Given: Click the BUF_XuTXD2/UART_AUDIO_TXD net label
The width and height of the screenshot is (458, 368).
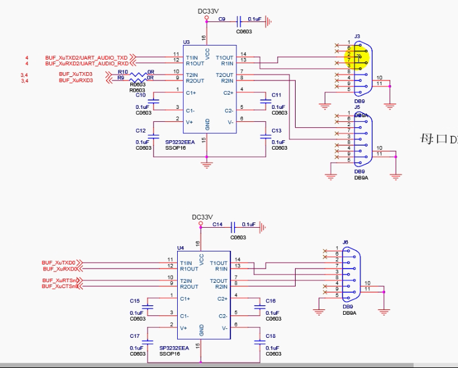Looking at the screenshot, I should point(87,57).
